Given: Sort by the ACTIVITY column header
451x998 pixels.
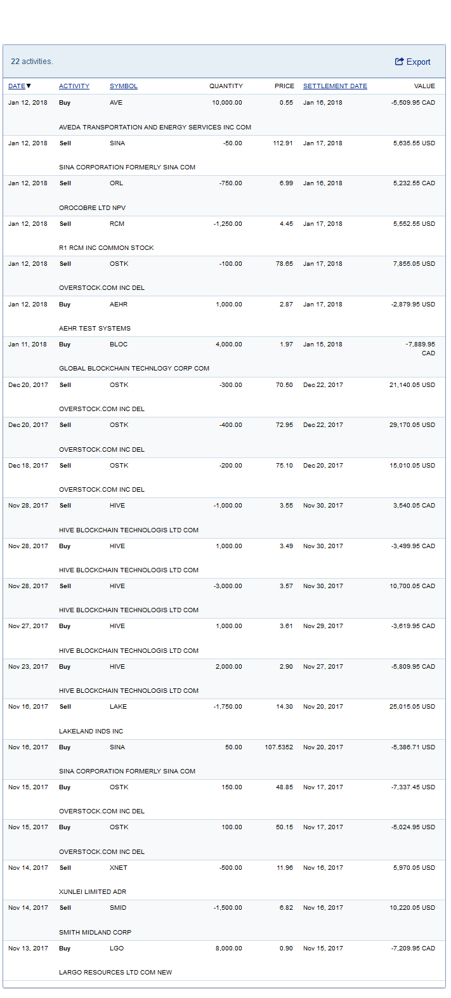Looking at the screenshot, I should [x=74, y=86].
